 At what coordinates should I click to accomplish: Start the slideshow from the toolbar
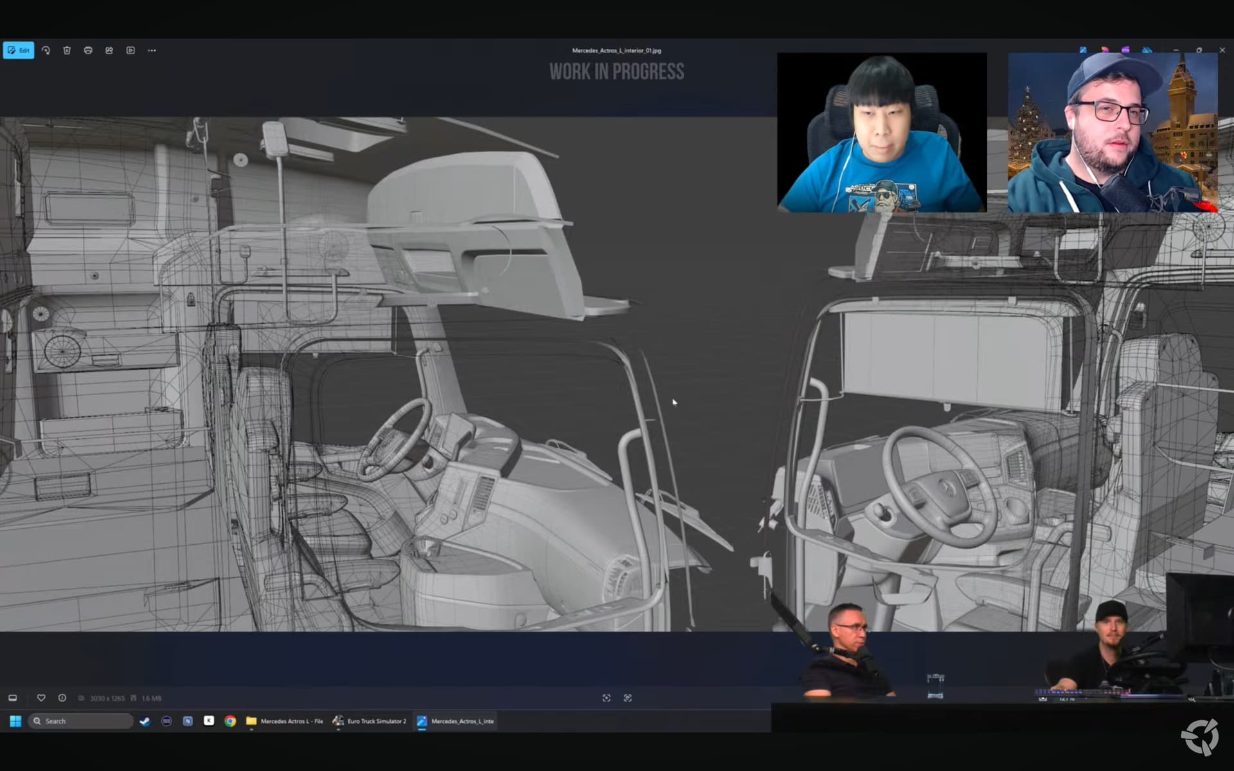130,50
